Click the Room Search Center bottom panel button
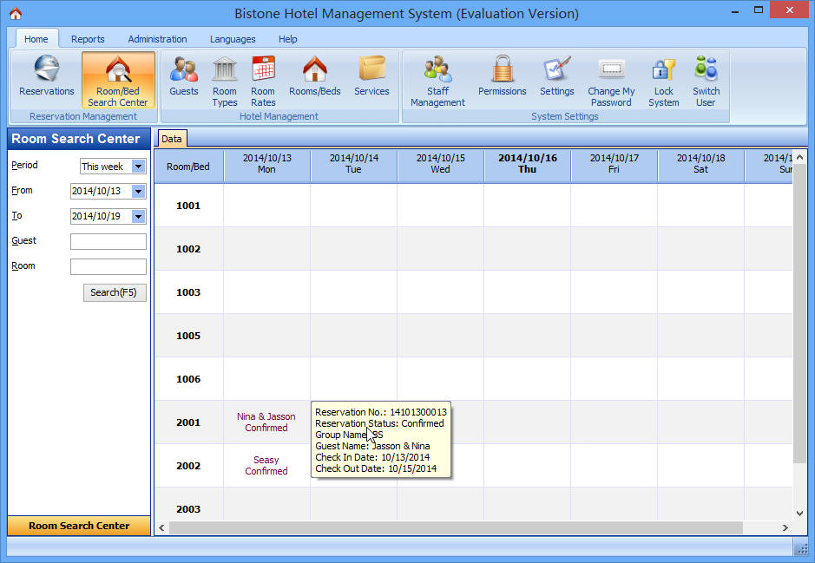The image size is (815, 563). [x=79, y=526]
